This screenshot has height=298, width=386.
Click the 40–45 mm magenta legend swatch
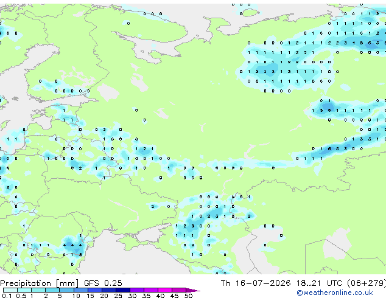(x=165, y=290)
